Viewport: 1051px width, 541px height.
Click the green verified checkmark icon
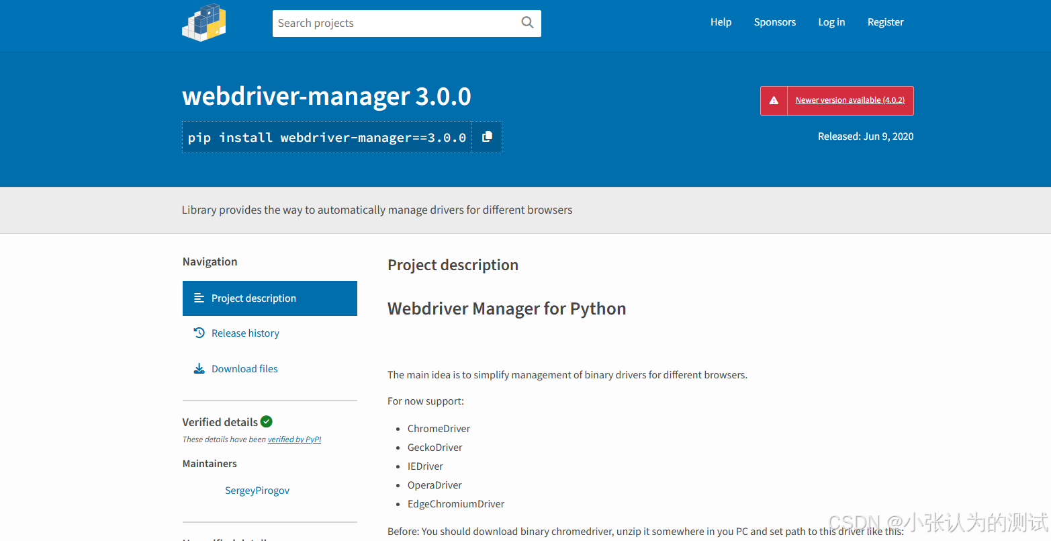(267, 421)
